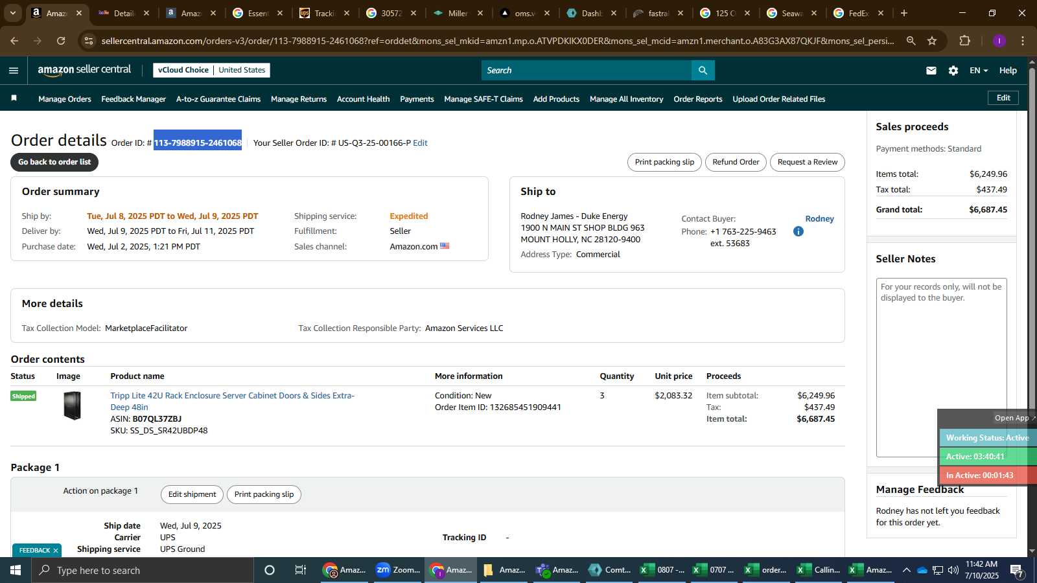Click the taskbar volume icon

click(x=953, y=570)
